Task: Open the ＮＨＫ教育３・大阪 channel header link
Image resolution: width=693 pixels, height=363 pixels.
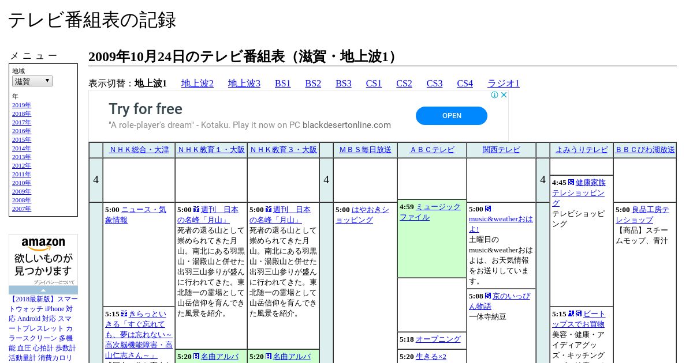Action: coord(284,150)
